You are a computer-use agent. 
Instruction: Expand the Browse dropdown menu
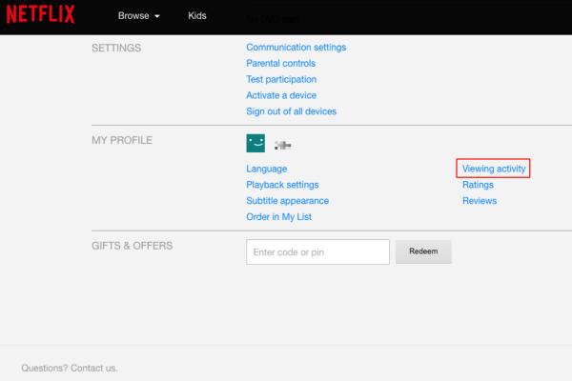click(138, 17)
